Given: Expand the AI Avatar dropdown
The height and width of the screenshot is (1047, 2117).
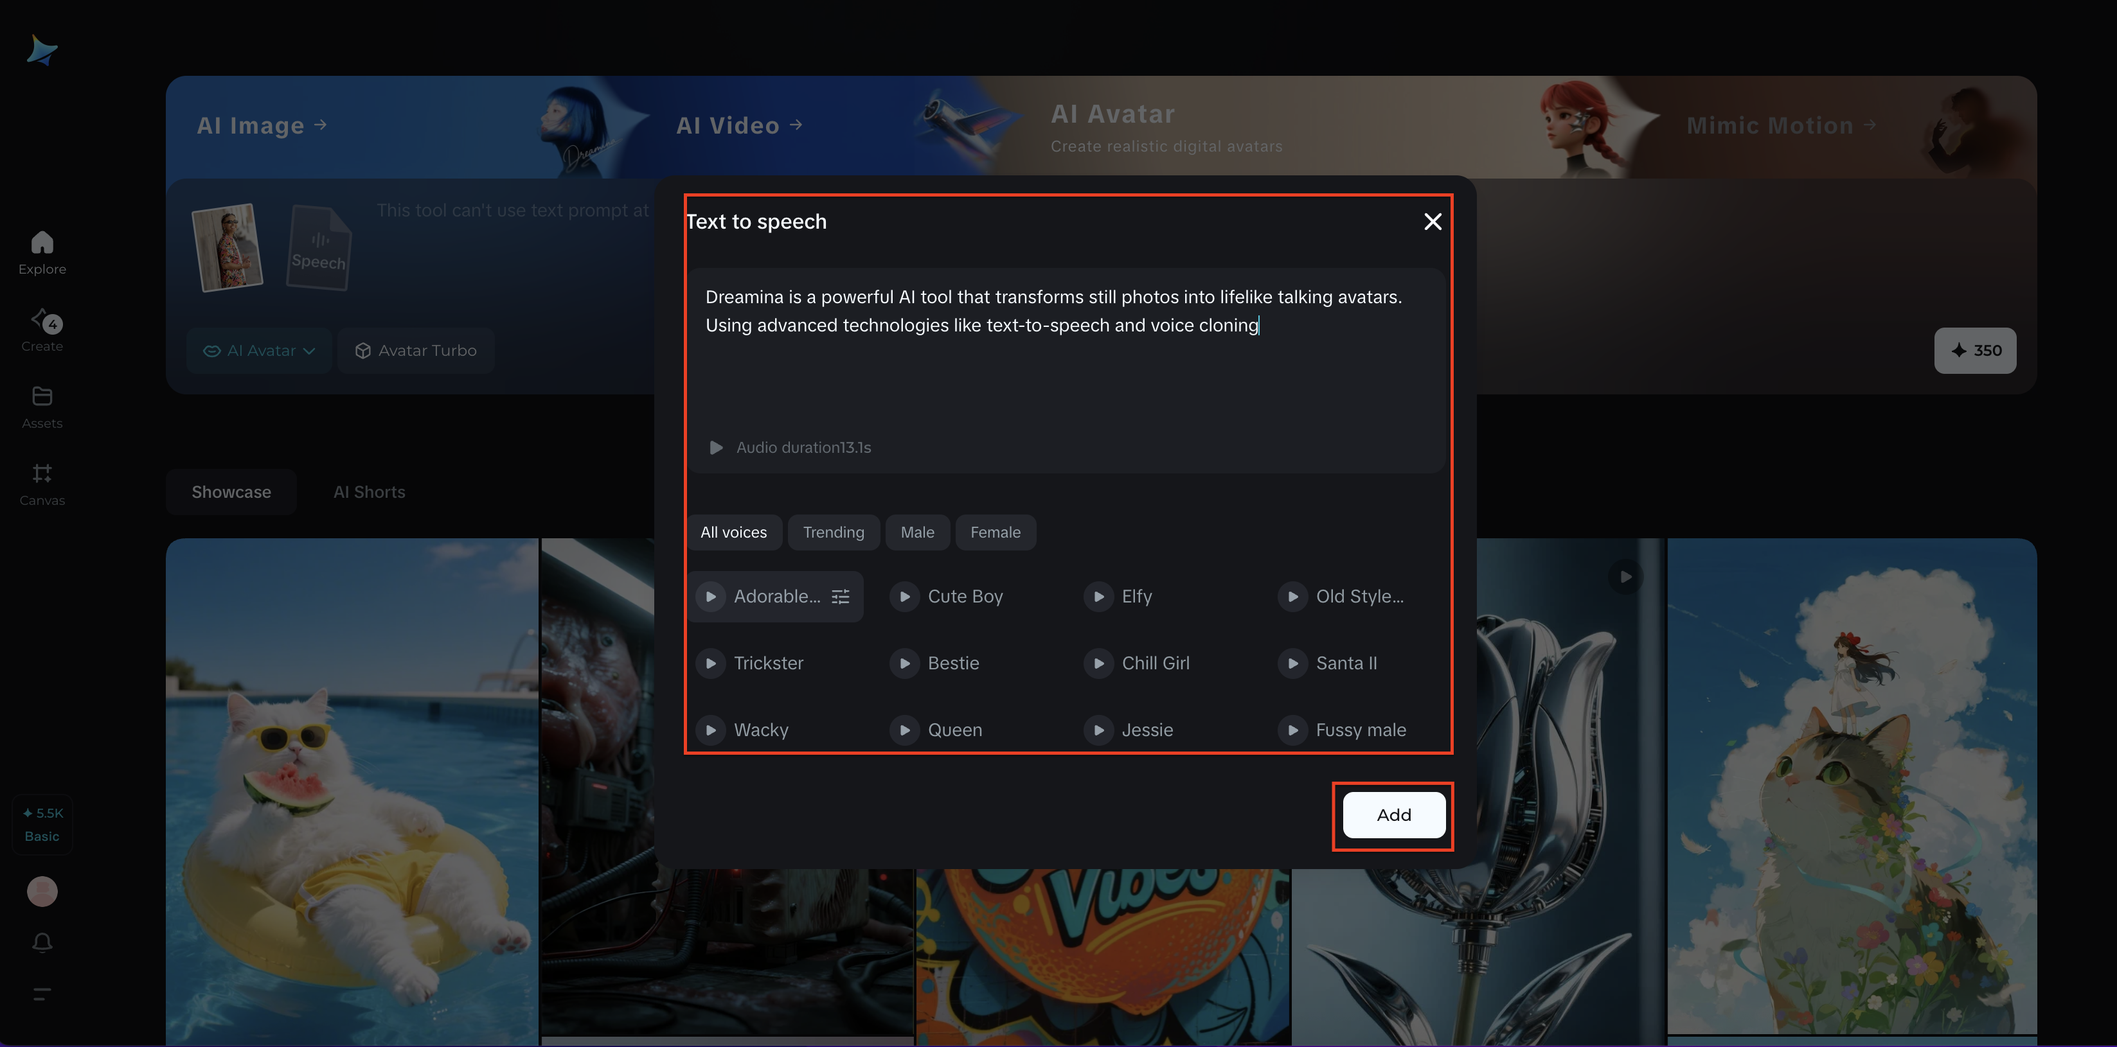Looking at the screenshot, I should (x=259, y=351).
